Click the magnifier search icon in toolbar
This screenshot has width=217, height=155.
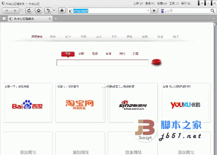(x=212, y=11)
